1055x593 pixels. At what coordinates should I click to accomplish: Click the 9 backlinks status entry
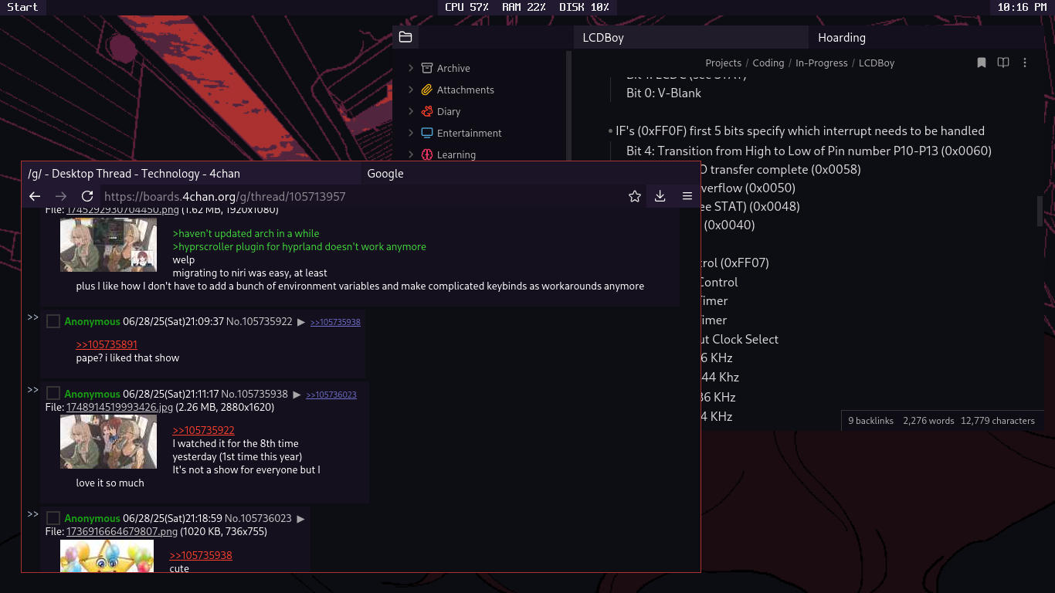tap(870, 421)
